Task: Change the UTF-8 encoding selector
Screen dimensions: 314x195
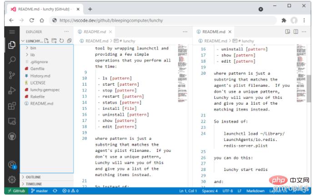Action: [x=228, y=191]
